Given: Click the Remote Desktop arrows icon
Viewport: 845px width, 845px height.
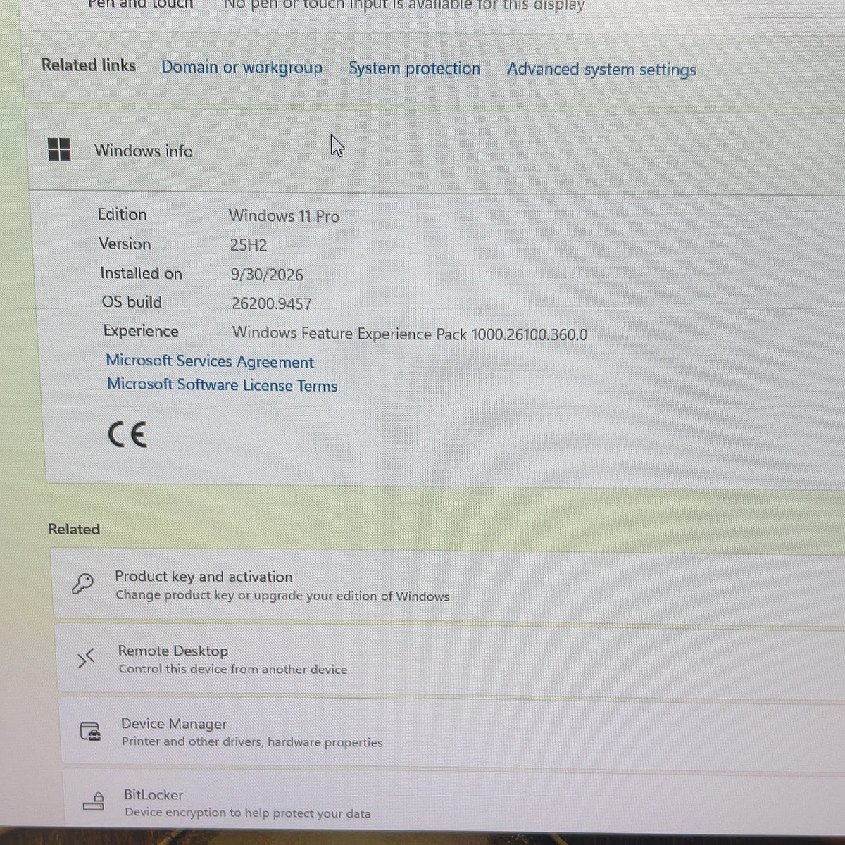Looking at the screenshot, I should (86, 659).
